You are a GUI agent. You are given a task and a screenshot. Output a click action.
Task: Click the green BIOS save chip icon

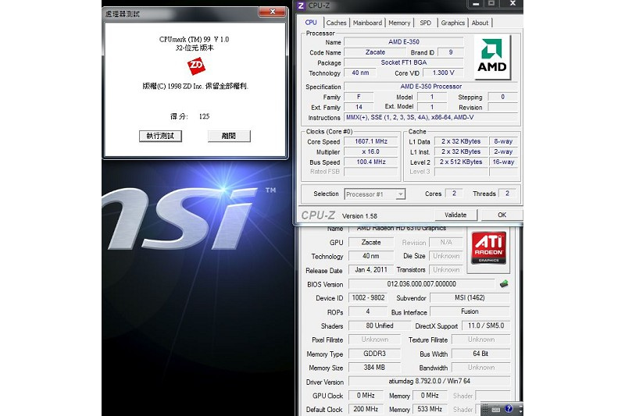point(504,284)
